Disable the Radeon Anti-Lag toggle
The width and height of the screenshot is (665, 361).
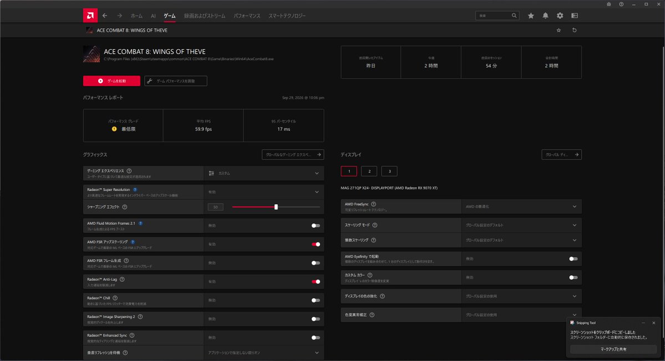(316, 281)
